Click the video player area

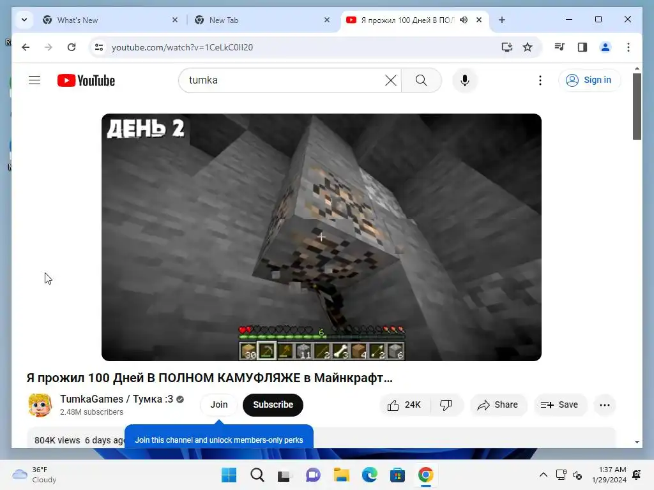coord(321,237)
